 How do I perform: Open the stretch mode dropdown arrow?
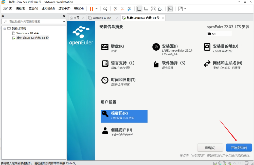tap(185, 9)
